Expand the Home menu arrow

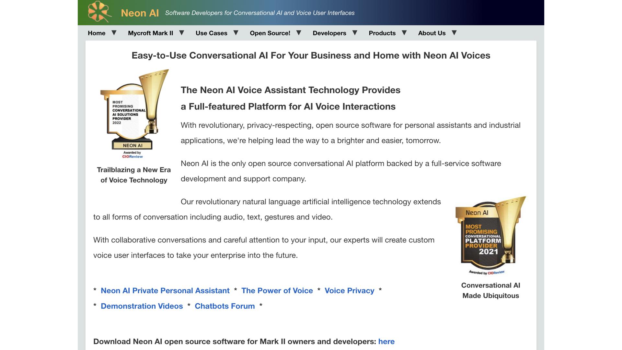(x=114, y=33)
